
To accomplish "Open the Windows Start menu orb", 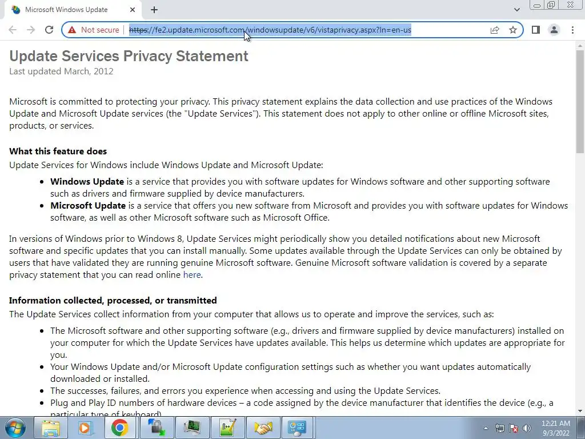I will [15, 428].
